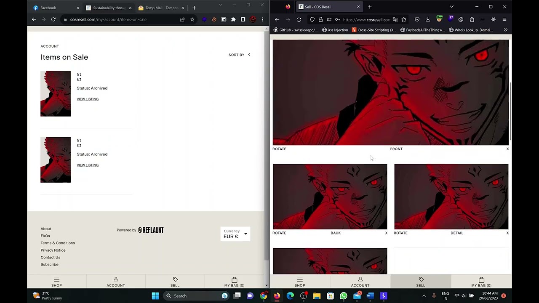Open Shop in Firefox's bottom navigation
The height and width of the screenshot is (303, 539).
coord(300,282)
